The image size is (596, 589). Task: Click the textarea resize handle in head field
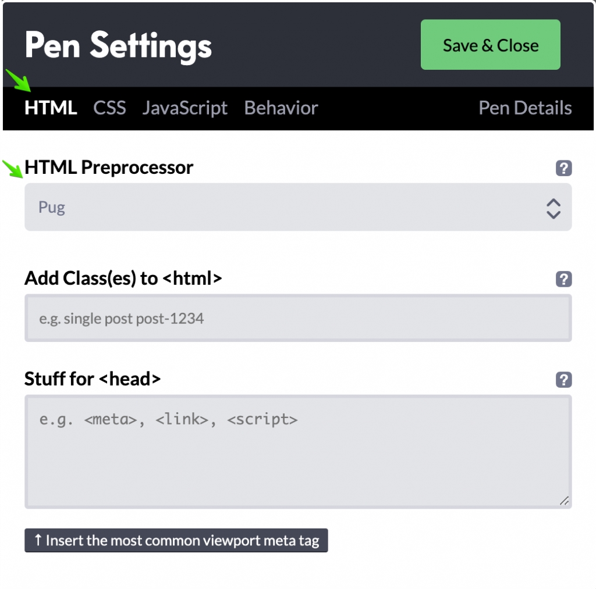click(x=563, y=501)
